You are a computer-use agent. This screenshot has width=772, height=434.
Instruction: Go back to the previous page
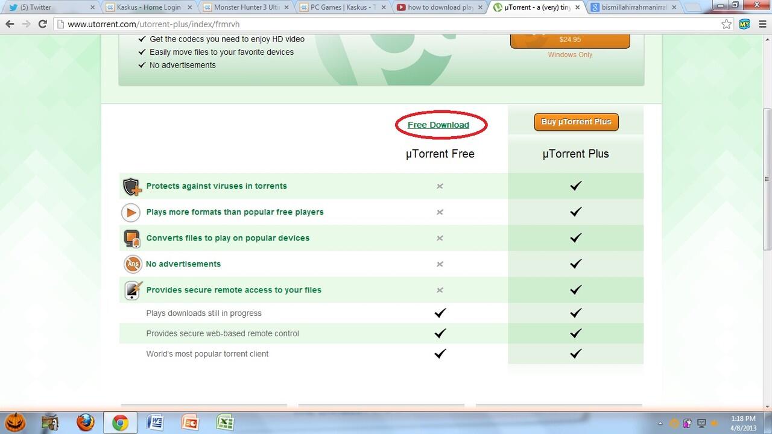[10, 24]
